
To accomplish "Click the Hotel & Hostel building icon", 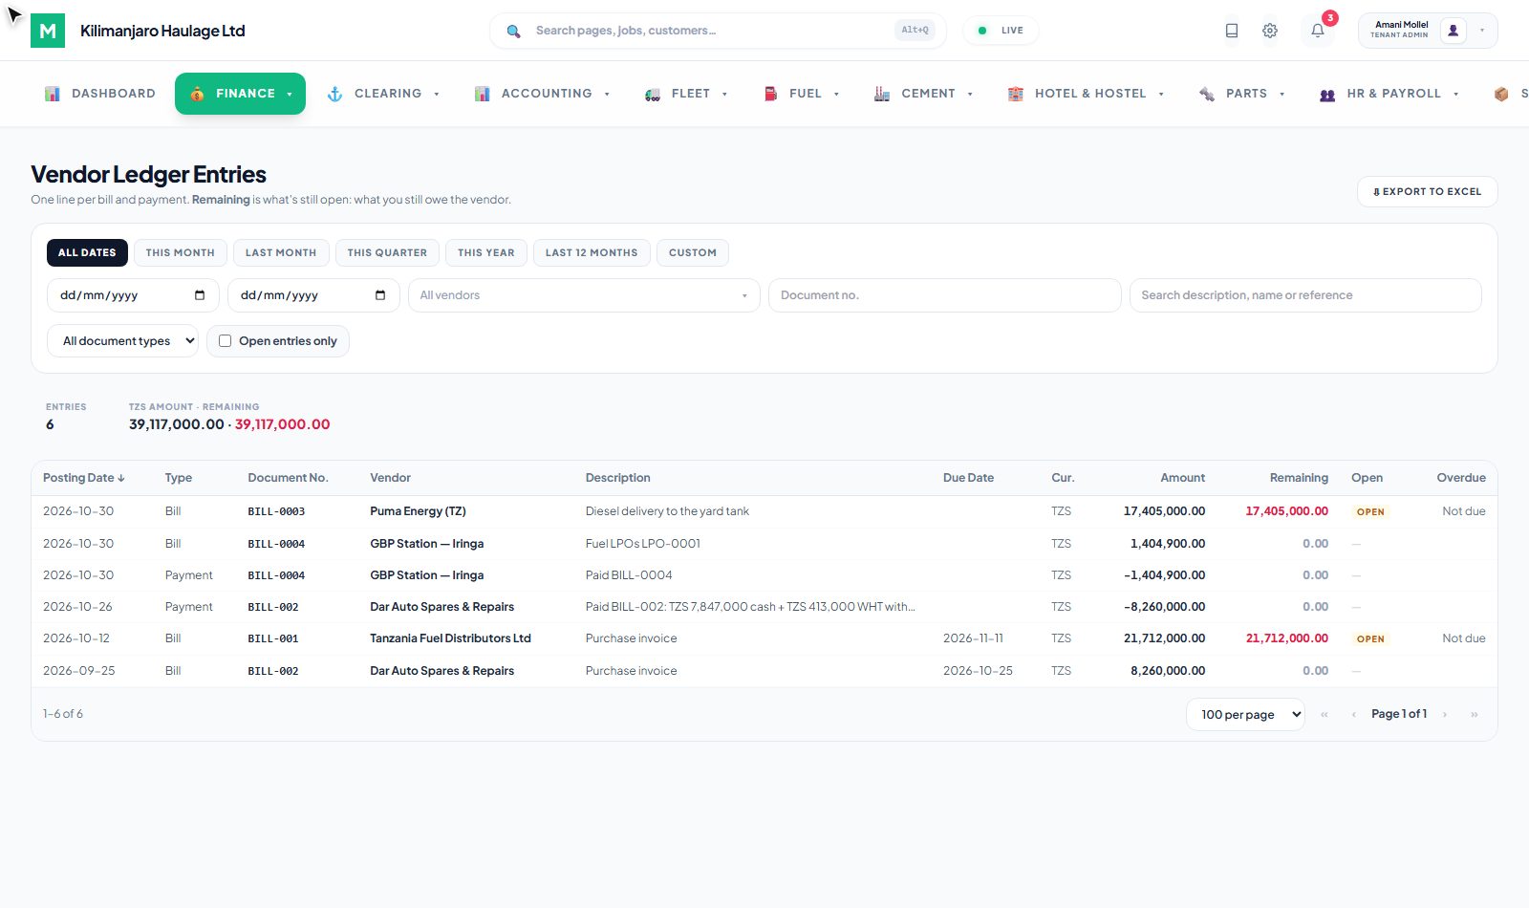I will tap(1016, 94).
